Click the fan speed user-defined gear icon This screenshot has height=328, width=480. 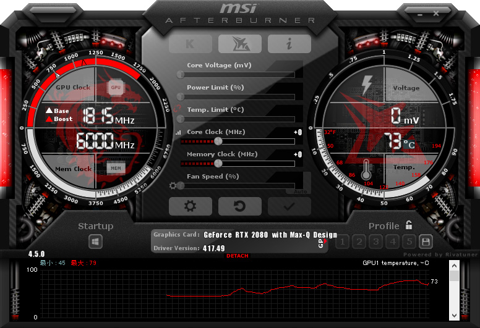173,185
